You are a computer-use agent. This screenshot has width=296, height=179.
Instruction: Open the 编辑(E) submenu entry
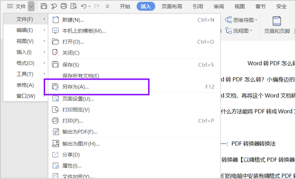(x=26, y=30)
